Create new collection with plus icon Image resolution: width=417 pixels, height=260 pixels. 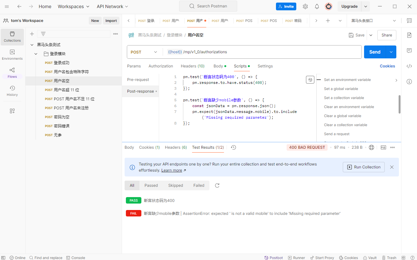click(32, 34)
